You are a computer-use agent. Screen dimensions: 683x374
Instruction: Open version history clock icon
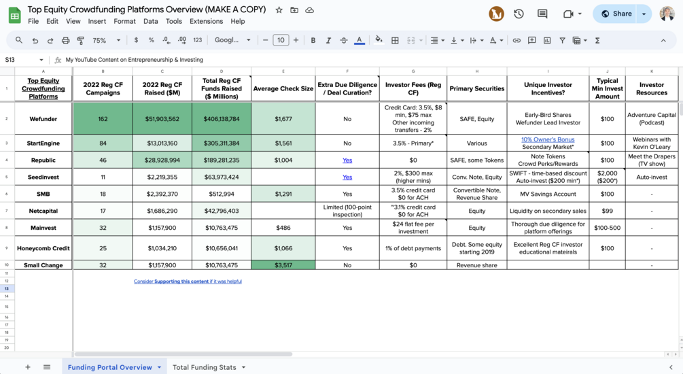[519, 14]
